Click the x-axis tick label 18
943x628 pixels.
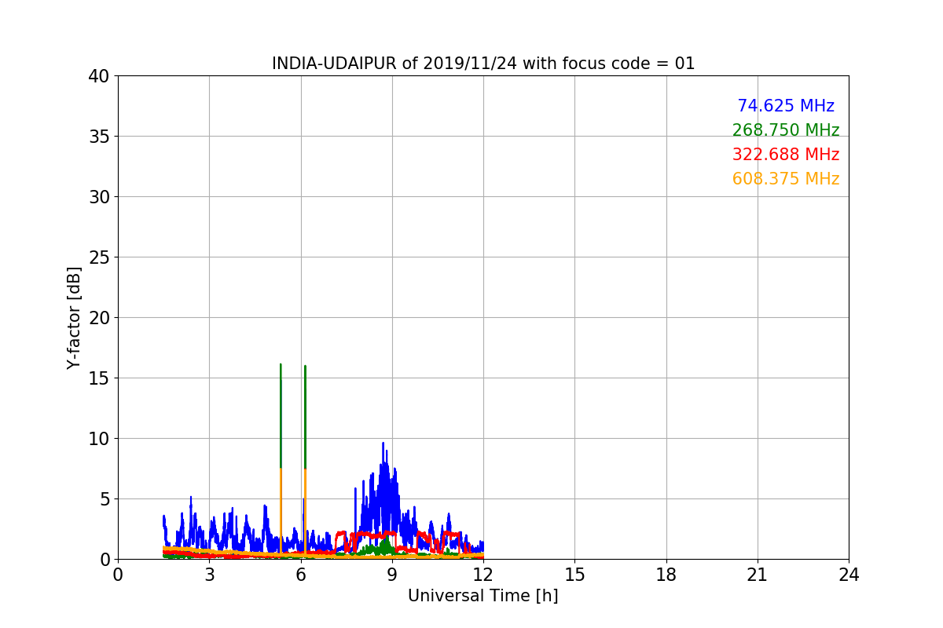point(666,575)
